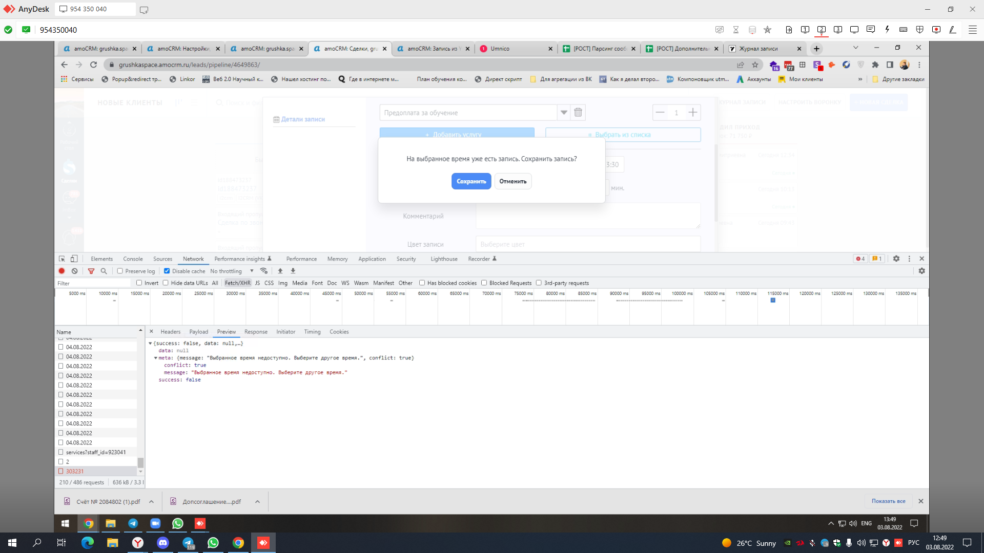Enable Has blocked cookies checkbox

(x=422, y=283)
